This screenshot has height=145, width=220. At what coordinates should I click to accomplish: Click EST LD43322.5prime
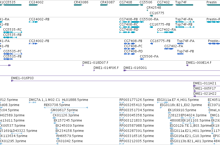pyautogui.click(x=17, y=134)
